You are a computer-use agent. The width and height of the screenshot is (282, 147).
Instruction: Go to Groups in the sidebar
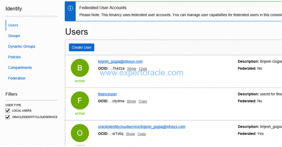tap(14, 36)
